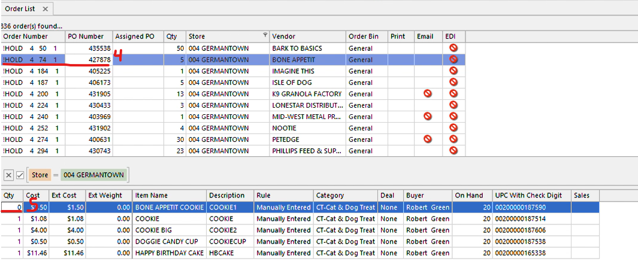
Task: Click Email blocked icon for PETEDGE
Action: click(427, 139)
